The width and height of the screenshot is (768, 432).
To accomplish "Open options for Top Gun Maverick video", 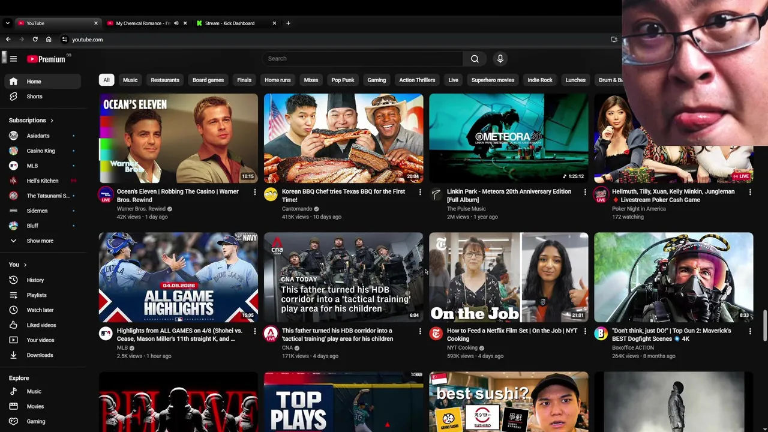I will pos(750,331).
